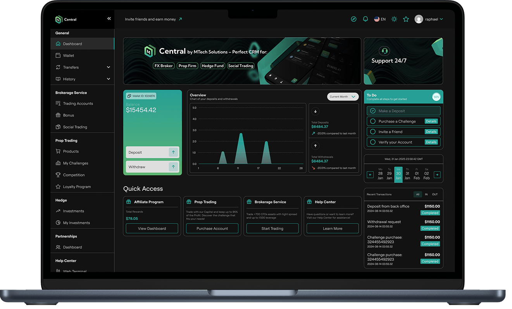Image resolution: width=512 pixels, height=309 pixels.
Task: Click the star favorites icon in the header
Action: tap(406, 19)
